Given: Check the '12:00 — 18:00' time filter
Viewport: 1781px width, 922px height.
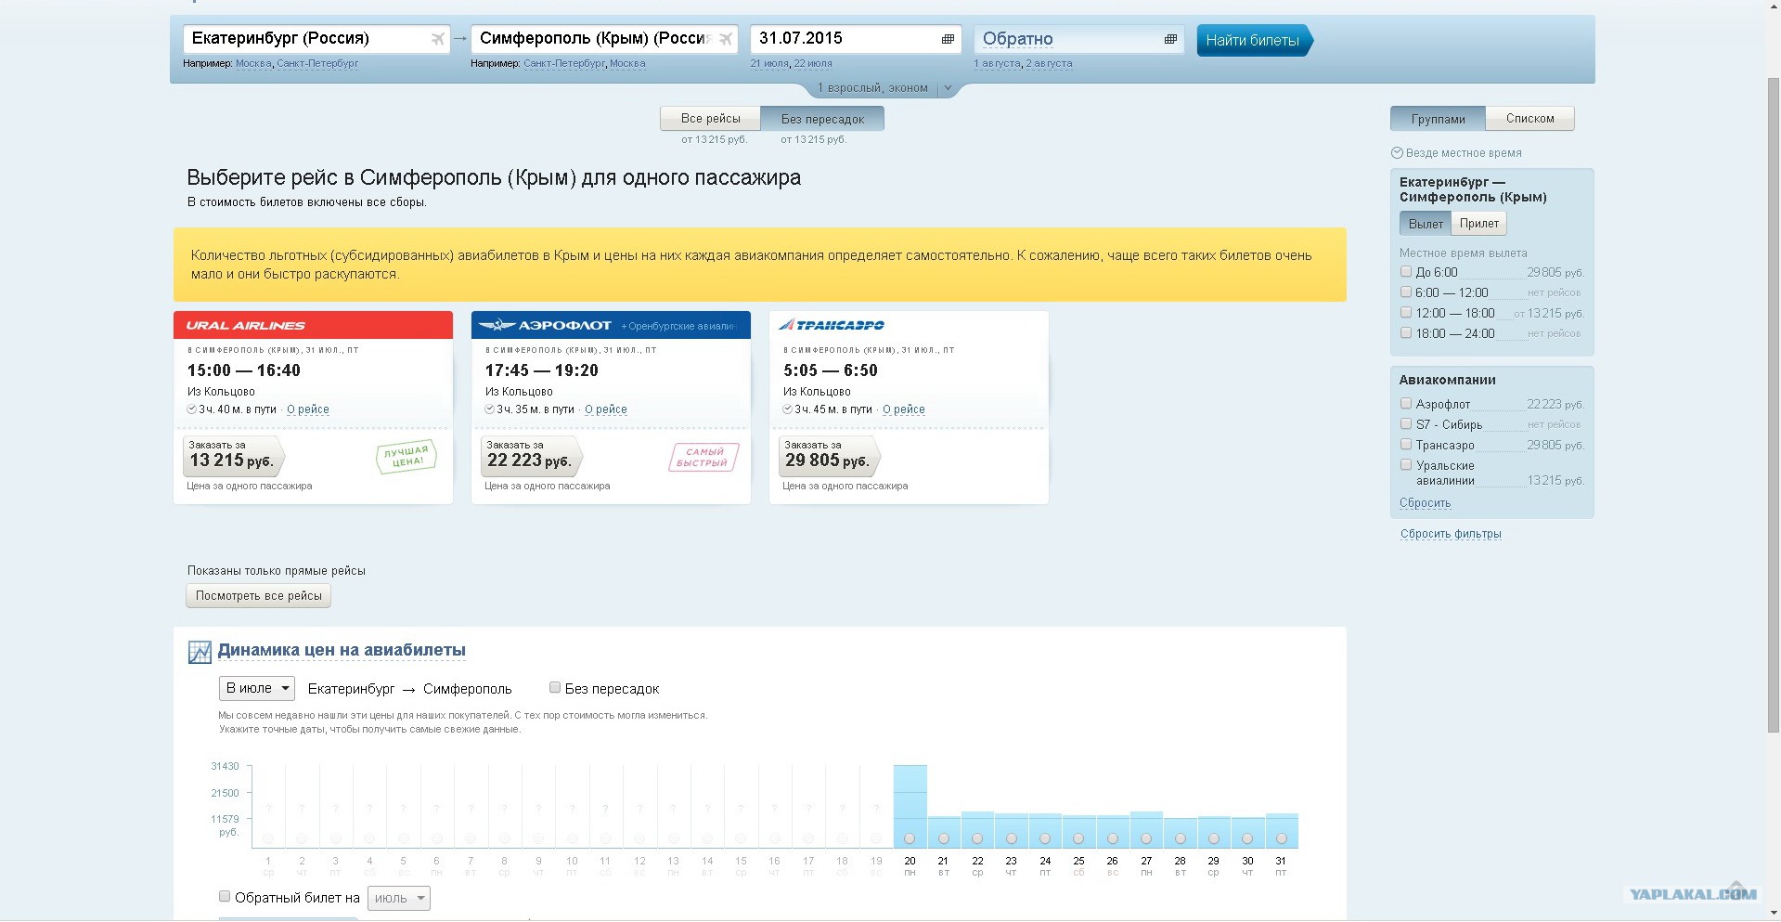Looking at the screenshot, I should click(x=1405, y=313).
